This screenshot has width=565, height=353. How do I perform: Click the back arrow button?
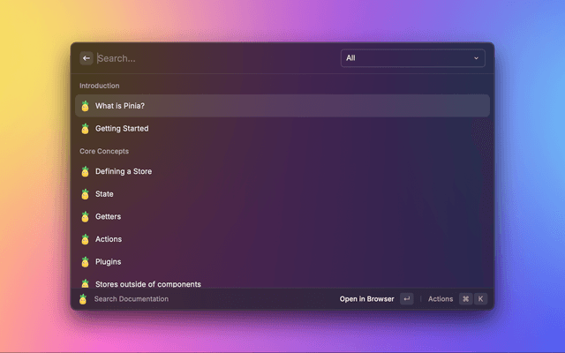[87, 58]
